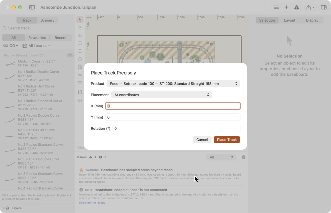Screen dimensions: 331x213
Task: Select the polygon shape tool
Action: (x=80, y=59)
